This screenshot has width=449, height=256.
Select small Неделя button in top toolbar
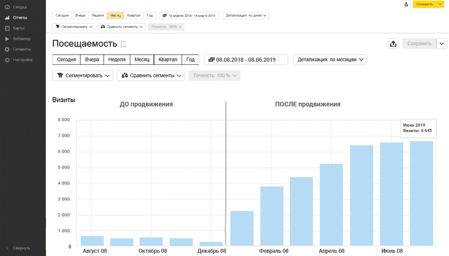pos(98,15)
